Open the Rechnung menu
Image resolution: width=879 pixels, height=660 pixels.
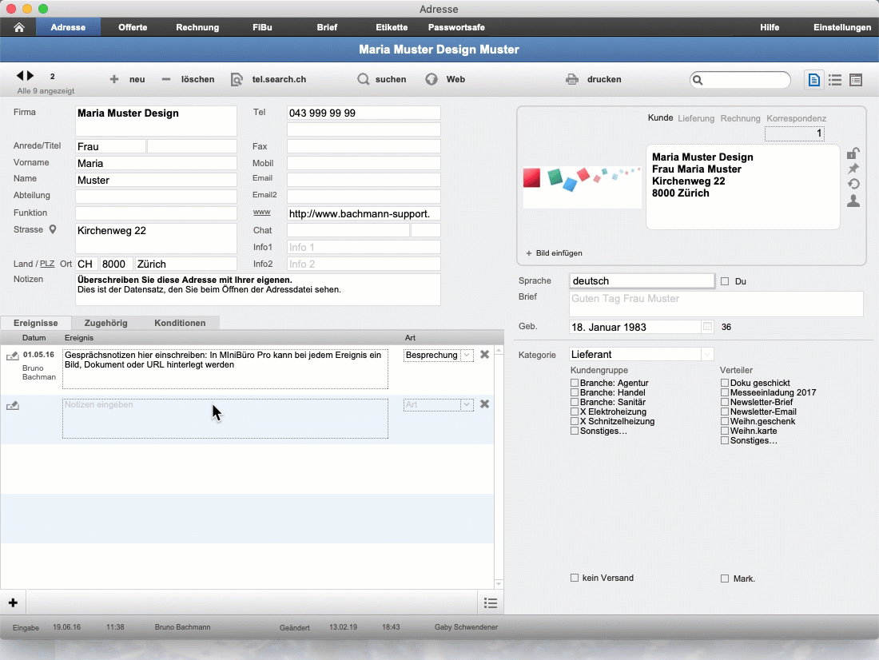(197, 27)
